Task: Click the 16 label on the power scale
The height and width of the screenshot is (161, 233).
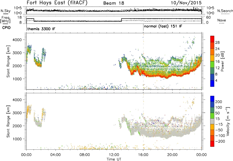Action: click(x=217, y=62)
